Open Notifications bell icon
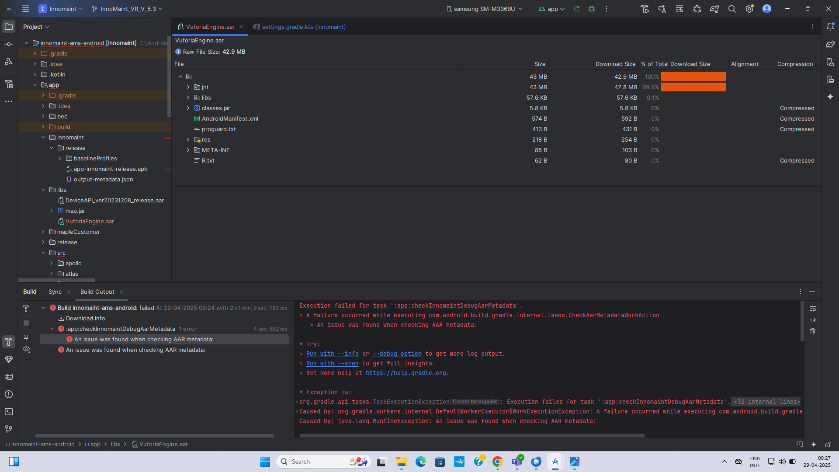Screen dimensions: 839x472 (830, 27)
